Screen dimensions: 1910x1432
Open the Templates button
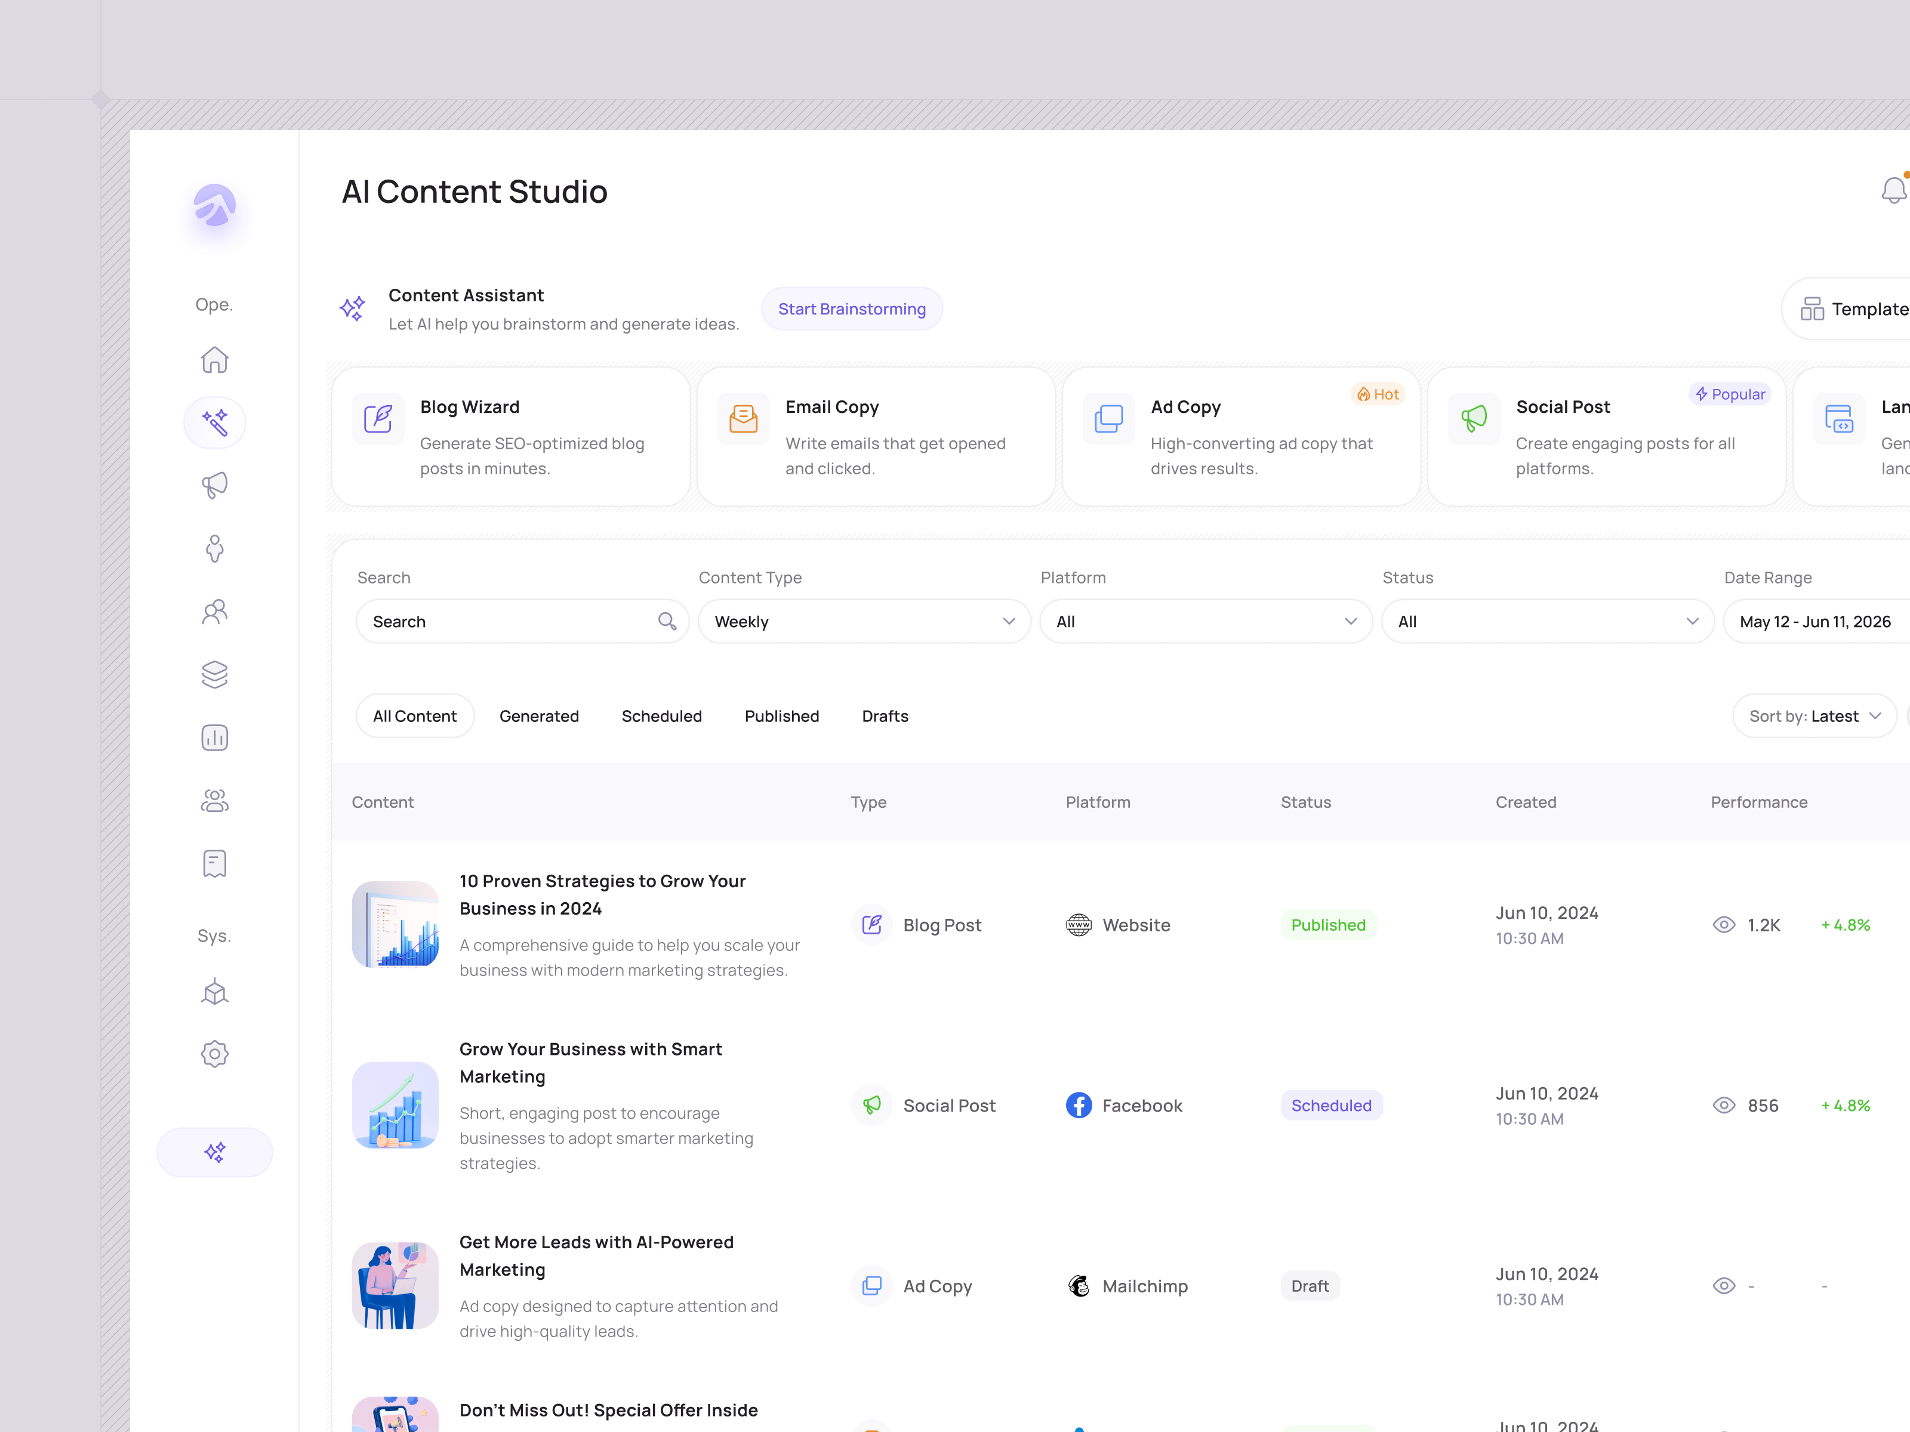(x=1846, y=308)
